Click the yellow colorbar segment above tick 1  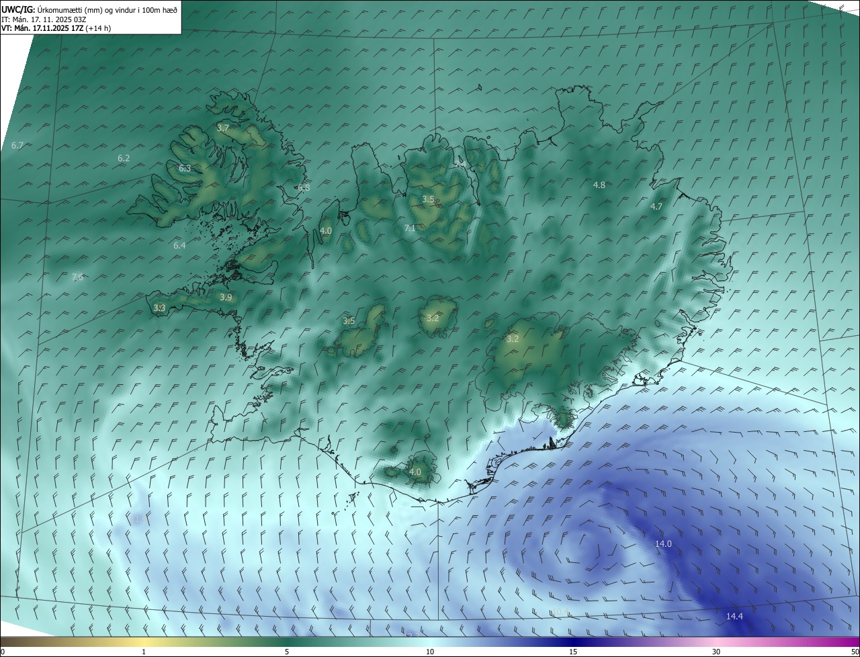tap(144, 642)
